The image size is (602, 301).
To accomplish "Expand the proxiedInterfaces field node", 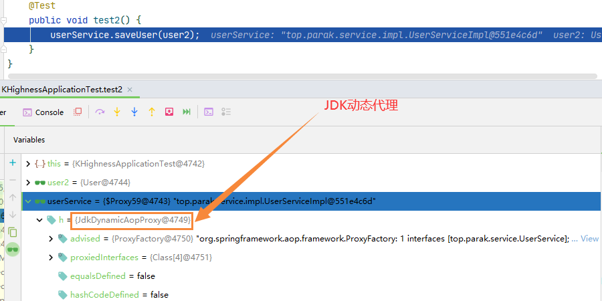I will pos(51,258).
